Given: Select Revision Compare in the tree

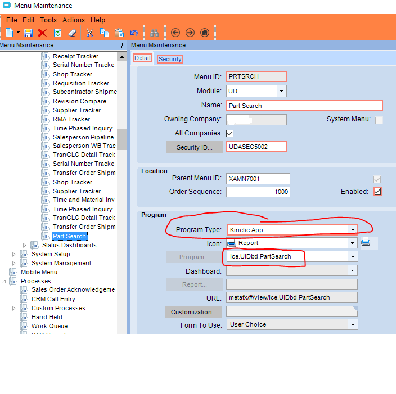Looking at the screenshot, I should (x=79, y=101).
